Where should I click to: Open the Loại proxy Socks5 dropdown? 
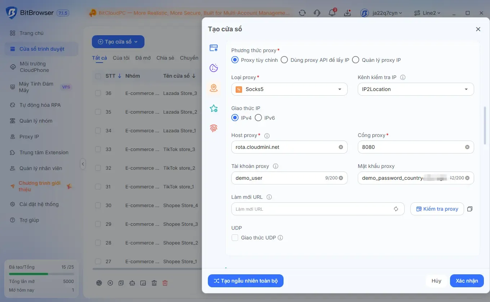pyautogui.click(x=289, y=89)
